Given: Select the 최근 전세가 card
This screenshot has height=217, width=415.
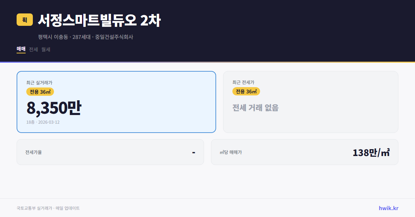Looking at the screenshot, I should tap(311, 102).
